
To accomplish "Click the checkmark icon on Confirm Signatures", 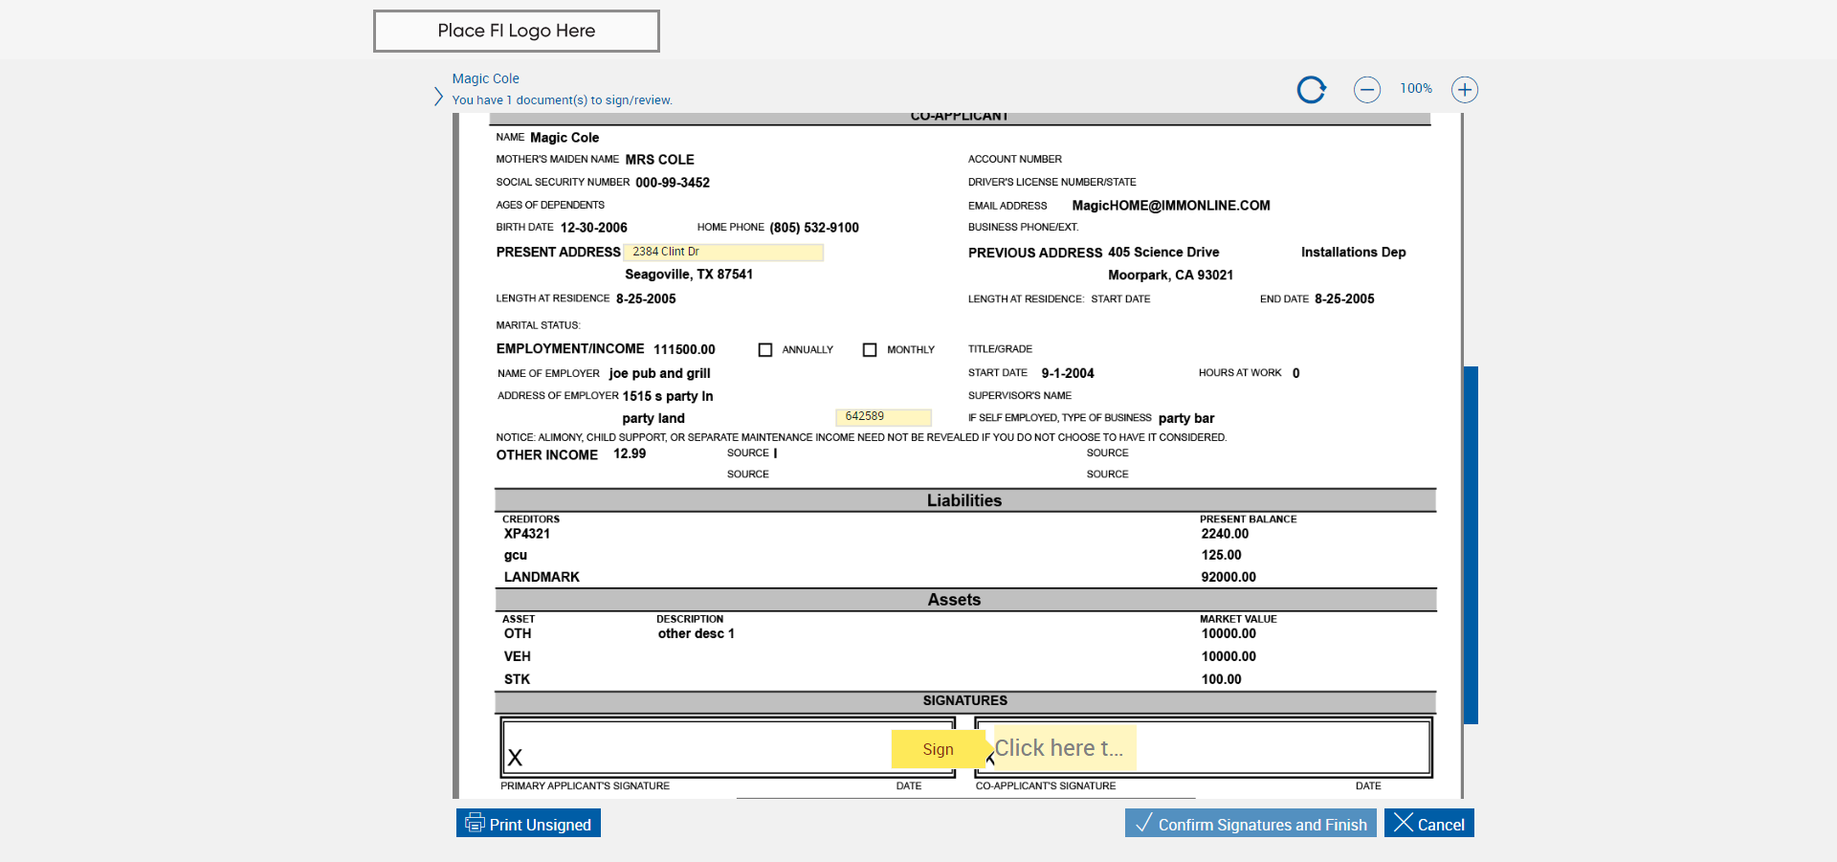I will coord(1142,824).
